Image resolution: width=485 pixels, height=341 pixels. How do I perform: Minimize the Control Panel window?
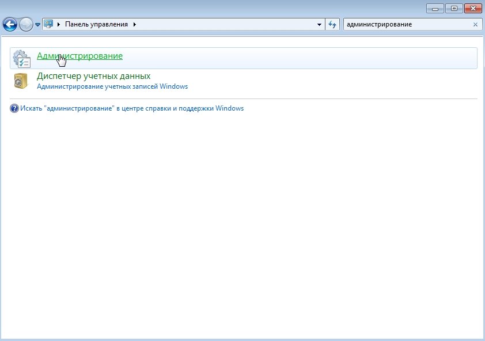[435, 9]
